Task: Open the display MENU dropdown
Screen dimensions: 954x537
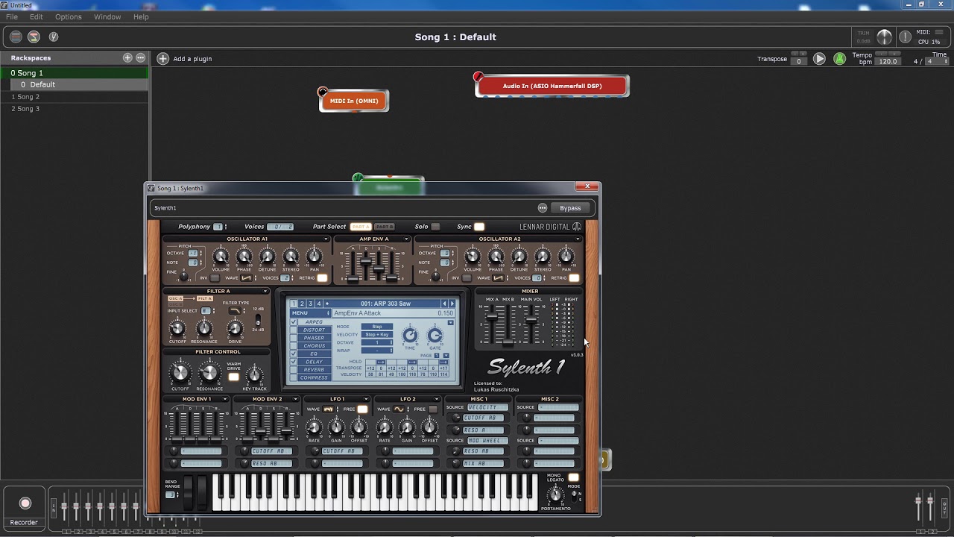Action: pos(310,313)
